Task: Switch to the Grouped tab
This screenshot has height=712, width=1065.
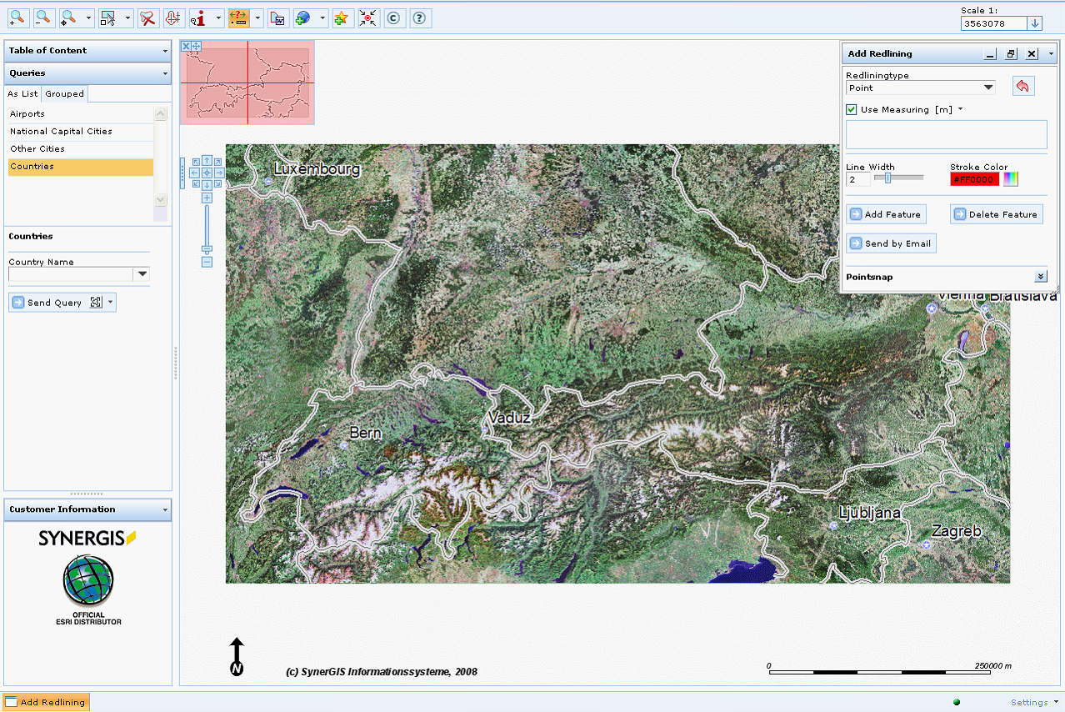Action: click(x=64, y=93)
